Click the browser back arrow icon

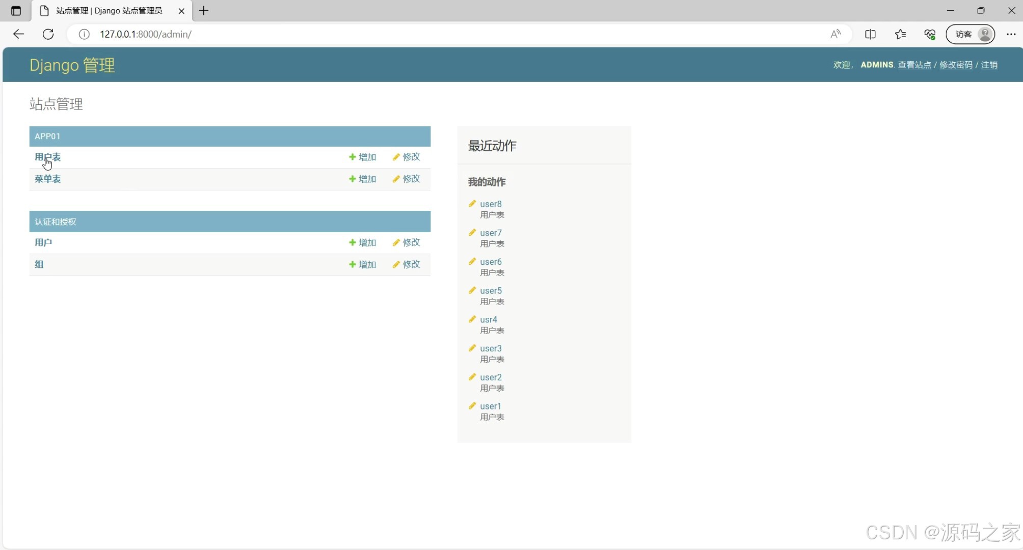pyautogui.click(x=19, y=34)
